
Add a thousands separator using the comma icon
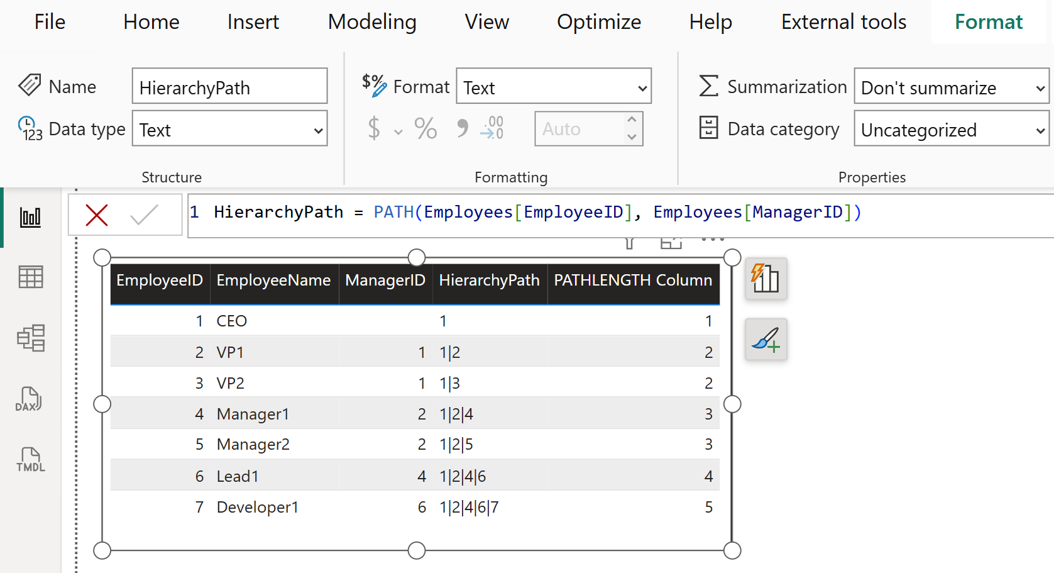coord(463,128)
